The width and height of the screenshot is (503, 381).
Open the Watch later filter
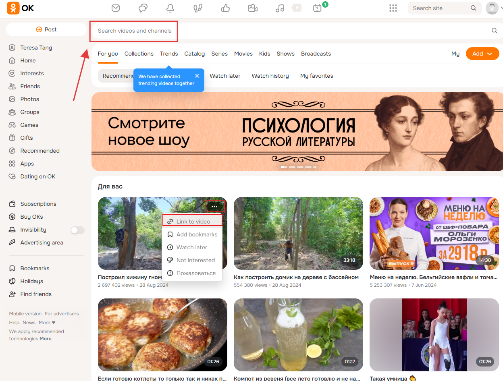point(225,76)
